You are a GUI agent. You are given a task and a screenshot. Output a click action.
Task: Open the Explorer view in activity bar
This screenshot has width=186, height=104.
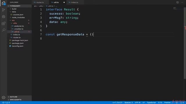(x=3, y=3)
